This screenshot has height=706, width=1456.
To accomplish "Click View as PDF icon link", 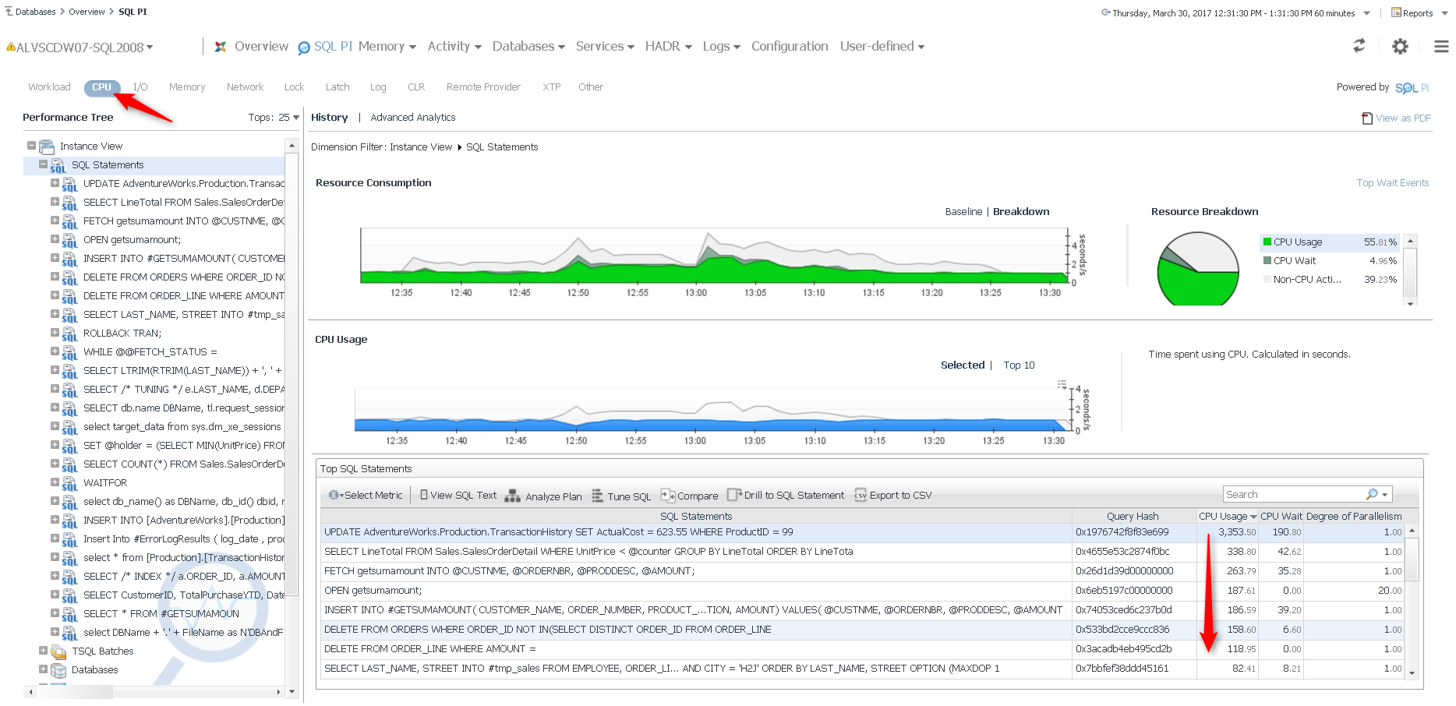I will (x=1367, y=118).
